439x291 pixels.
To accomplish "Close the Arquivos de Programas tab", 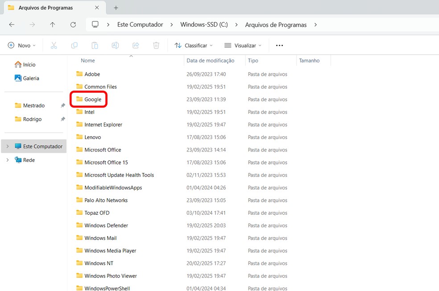I will 97,8.
